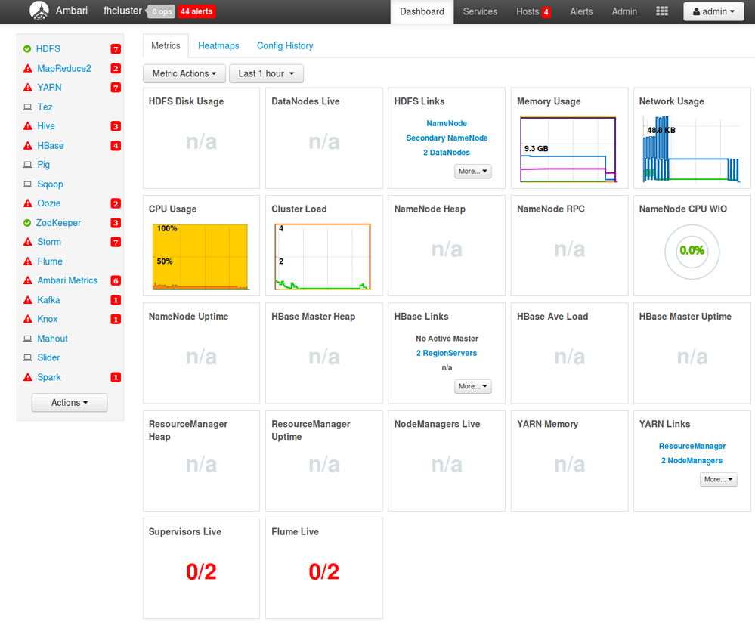The width and height of the screenshot is (755, 628).
Task: Open the Ambari Metrics service link
Action: 67,280
